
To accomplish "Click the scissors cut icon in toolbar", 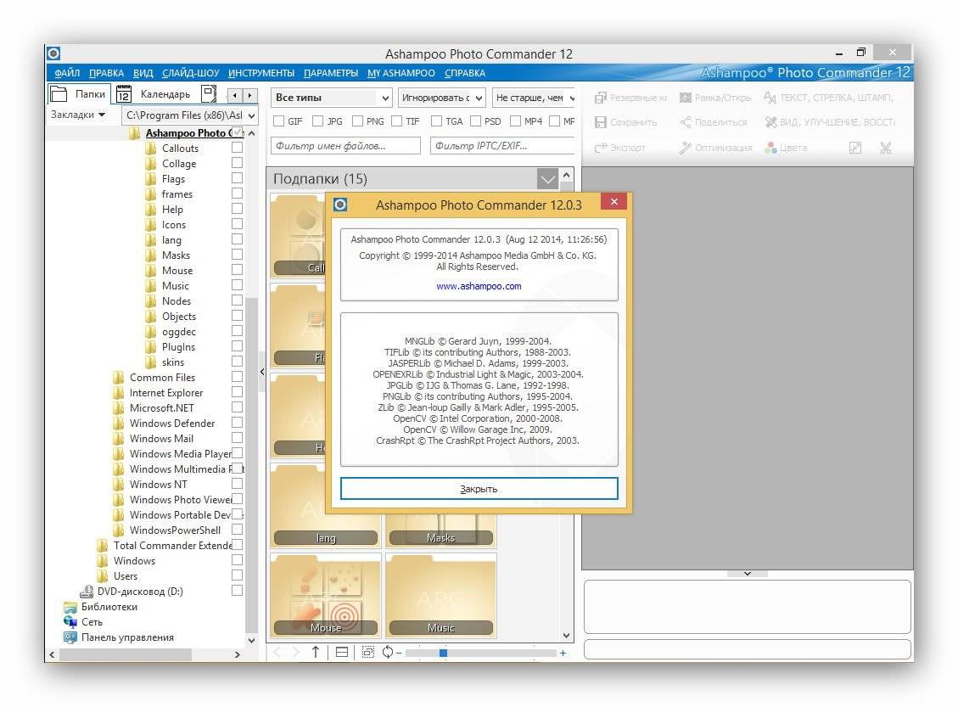I will click(885, 148).
